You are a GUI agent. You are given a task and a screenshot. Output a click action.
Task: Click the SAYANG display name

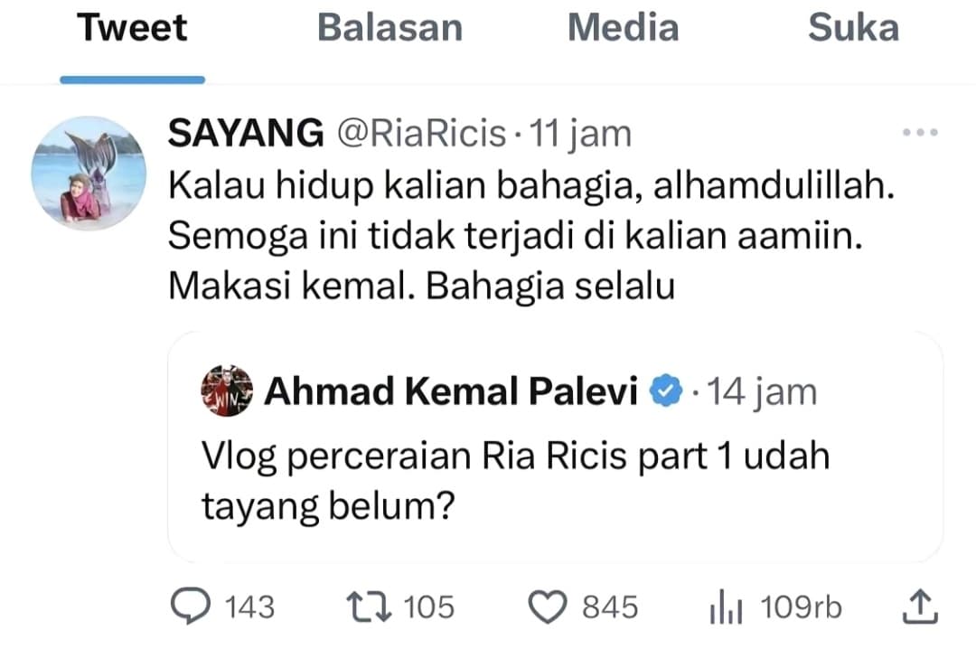pos(246,135)
